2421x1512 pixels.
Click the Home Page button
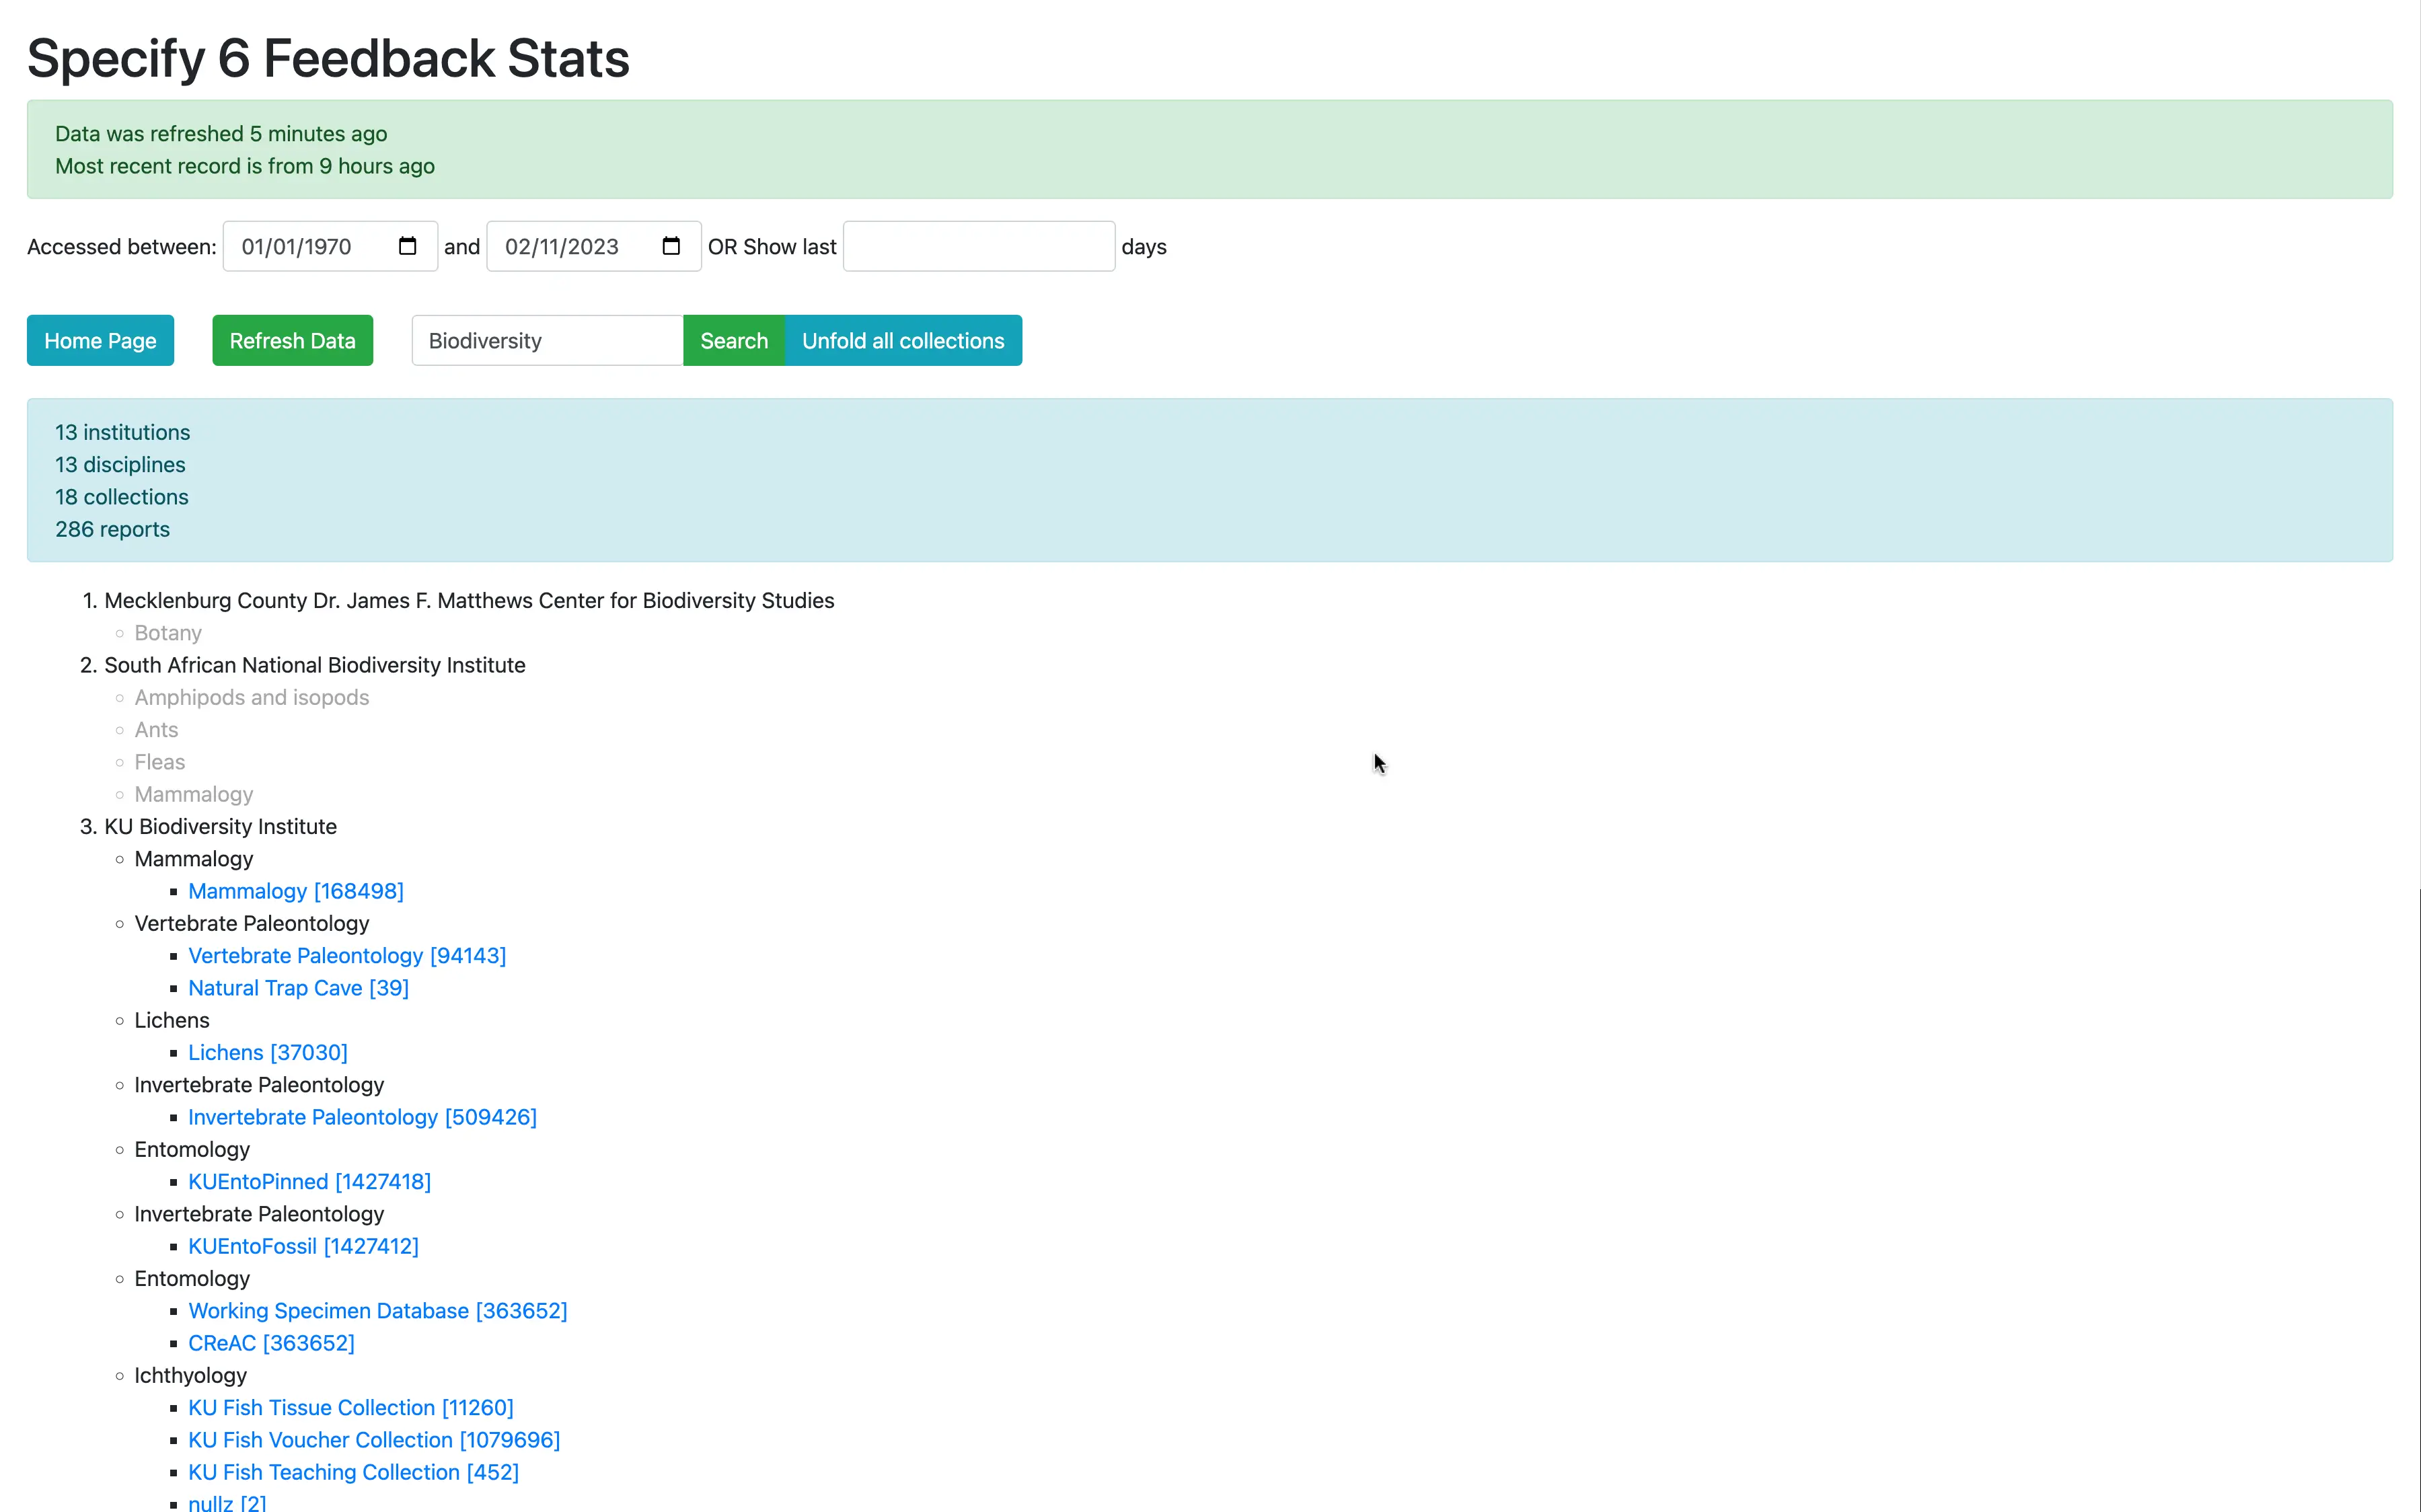click(x=100, y=341)
